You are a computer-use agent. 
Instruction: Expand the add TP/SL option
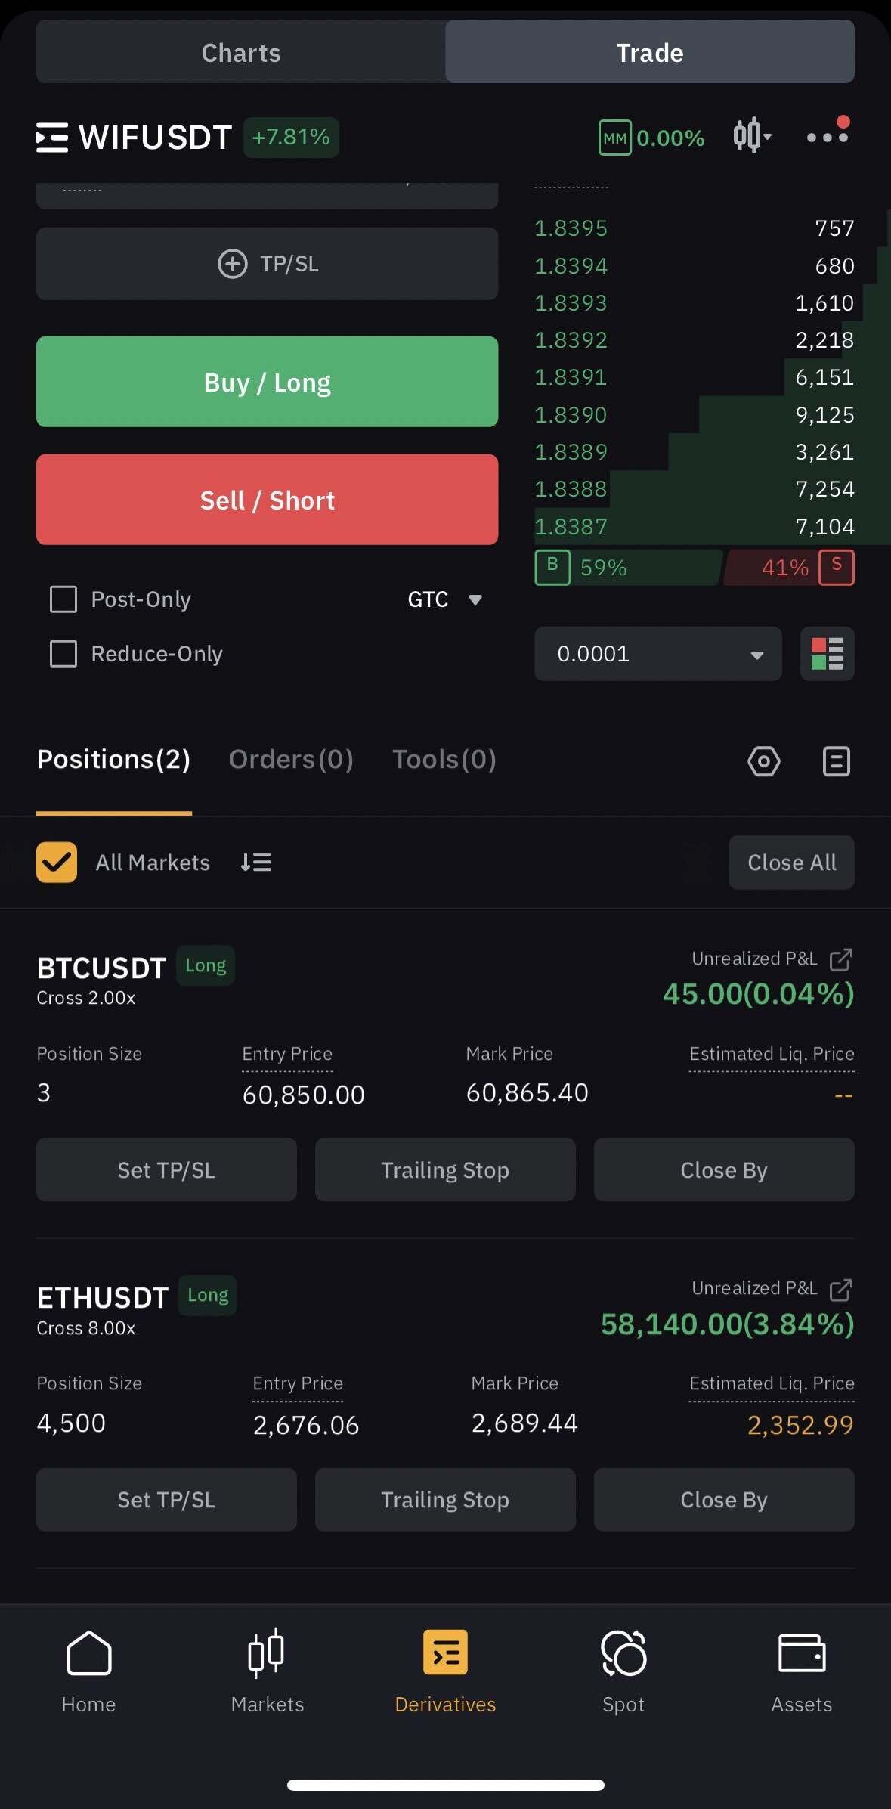[x=267, y=264]
